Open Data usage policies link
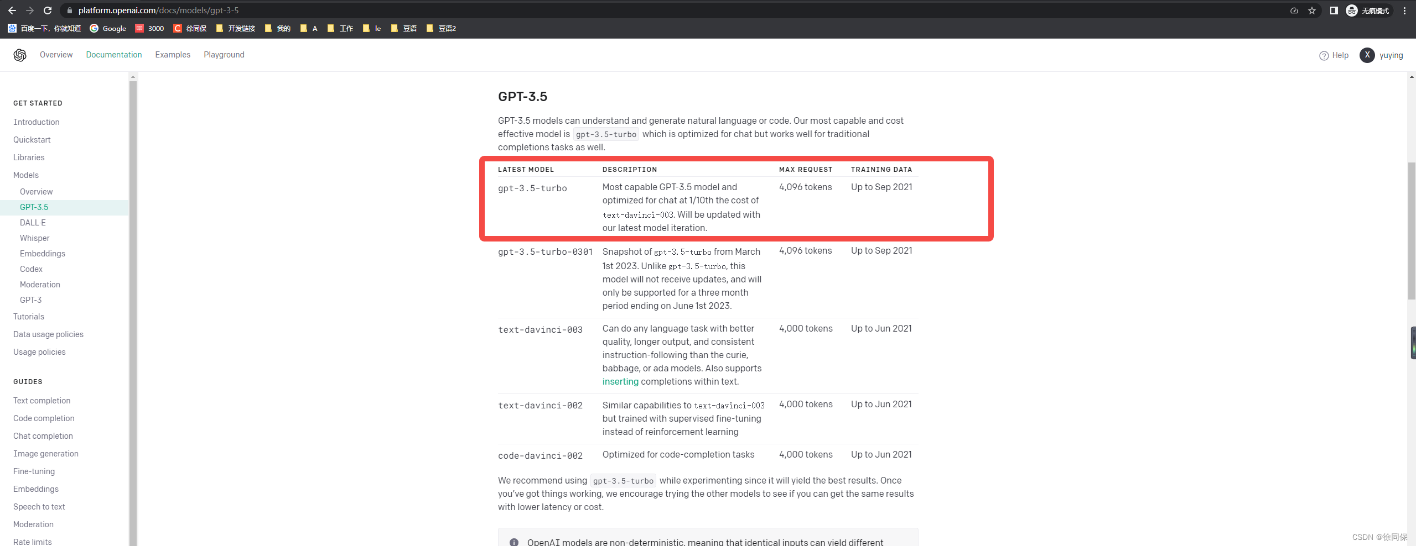The image size is (1416, 546). click(49, 334)
